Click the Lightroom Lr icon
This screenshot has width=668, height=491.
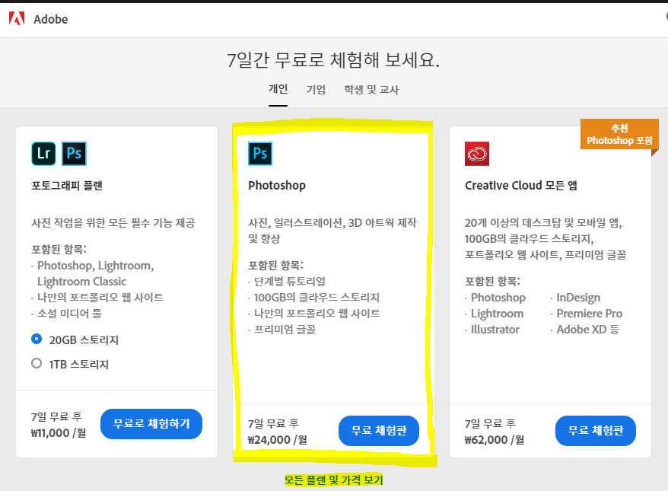click(x=43, y=154)
